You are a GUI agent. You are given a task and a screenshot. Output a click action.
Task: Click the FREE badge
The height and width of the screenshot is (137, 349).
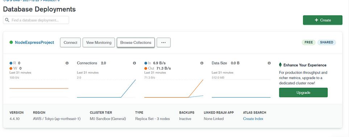tap(308, 42)
